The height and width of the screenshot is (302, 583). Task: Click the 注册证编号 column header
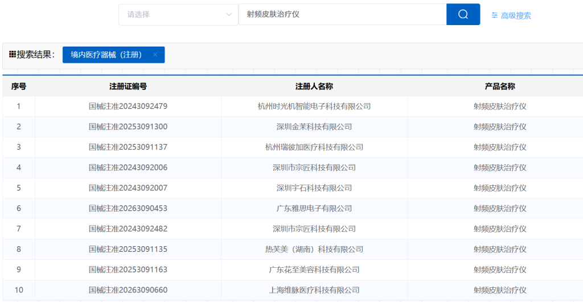point(128,86)
